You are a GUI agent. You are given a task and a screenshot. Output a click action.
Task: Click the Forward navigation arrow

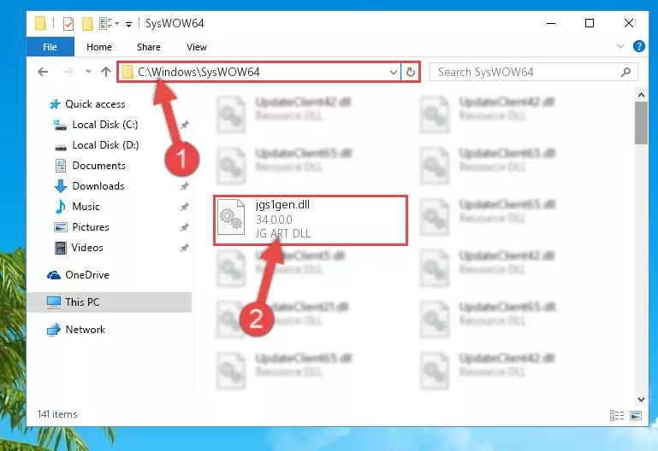pyautogui.click(x=68, y=72)
